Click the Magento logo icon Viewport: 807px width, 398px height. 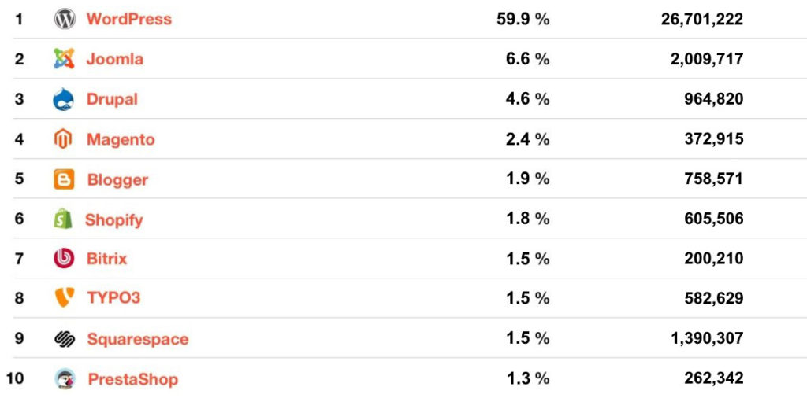(63, 139)
